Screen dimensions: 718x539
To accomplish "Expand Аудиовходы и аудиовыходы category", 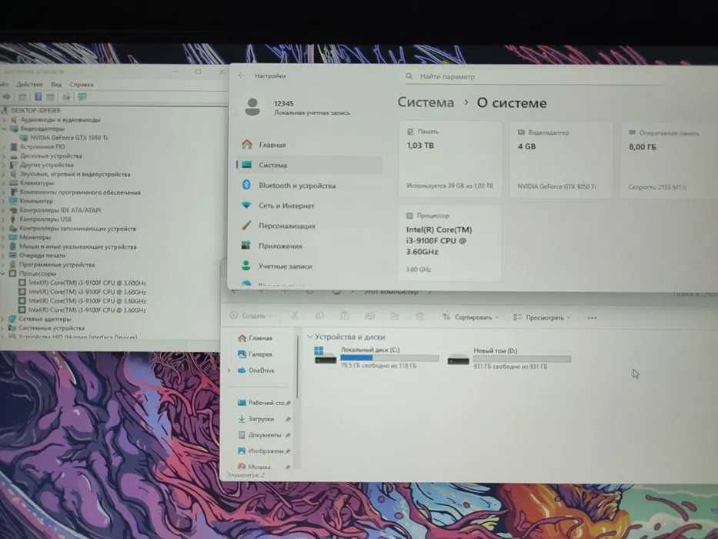I will click(5, 119).
